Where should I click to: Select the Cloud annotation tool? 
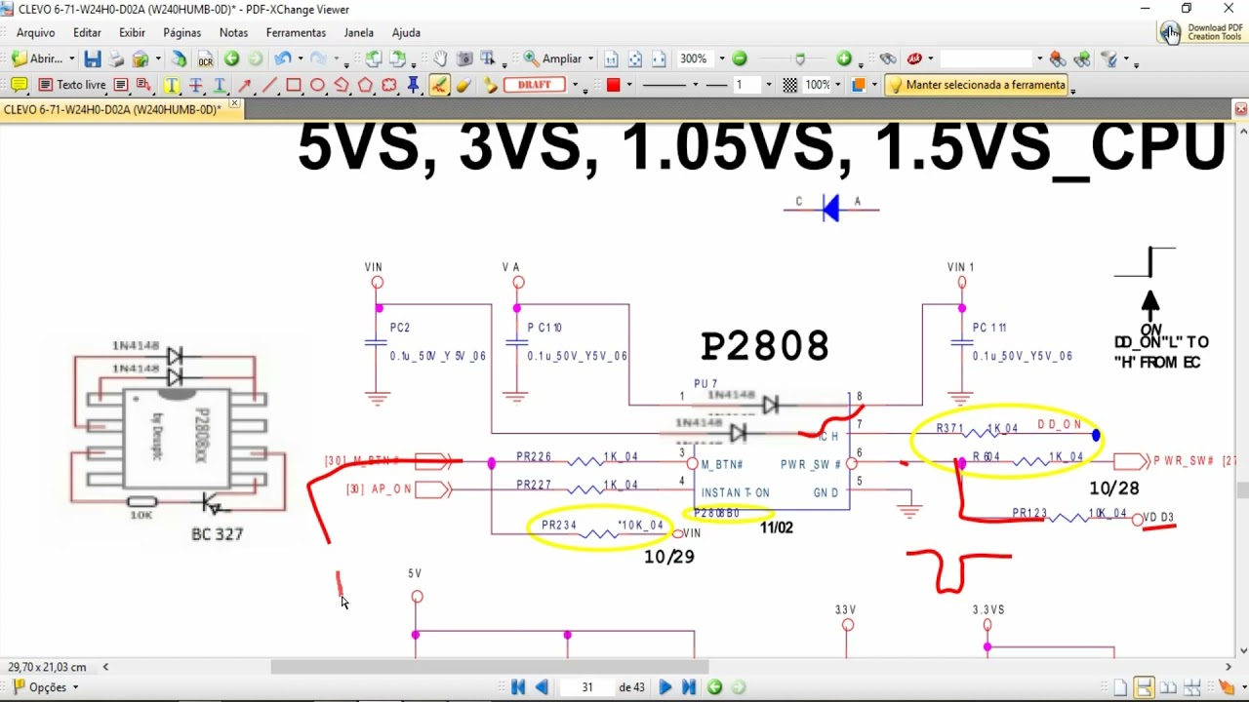pyautogui.click(x=389, y=85)
